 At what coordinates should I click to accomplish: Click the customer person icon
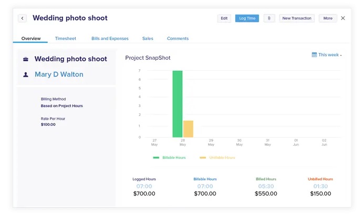(x=26, y=74)
